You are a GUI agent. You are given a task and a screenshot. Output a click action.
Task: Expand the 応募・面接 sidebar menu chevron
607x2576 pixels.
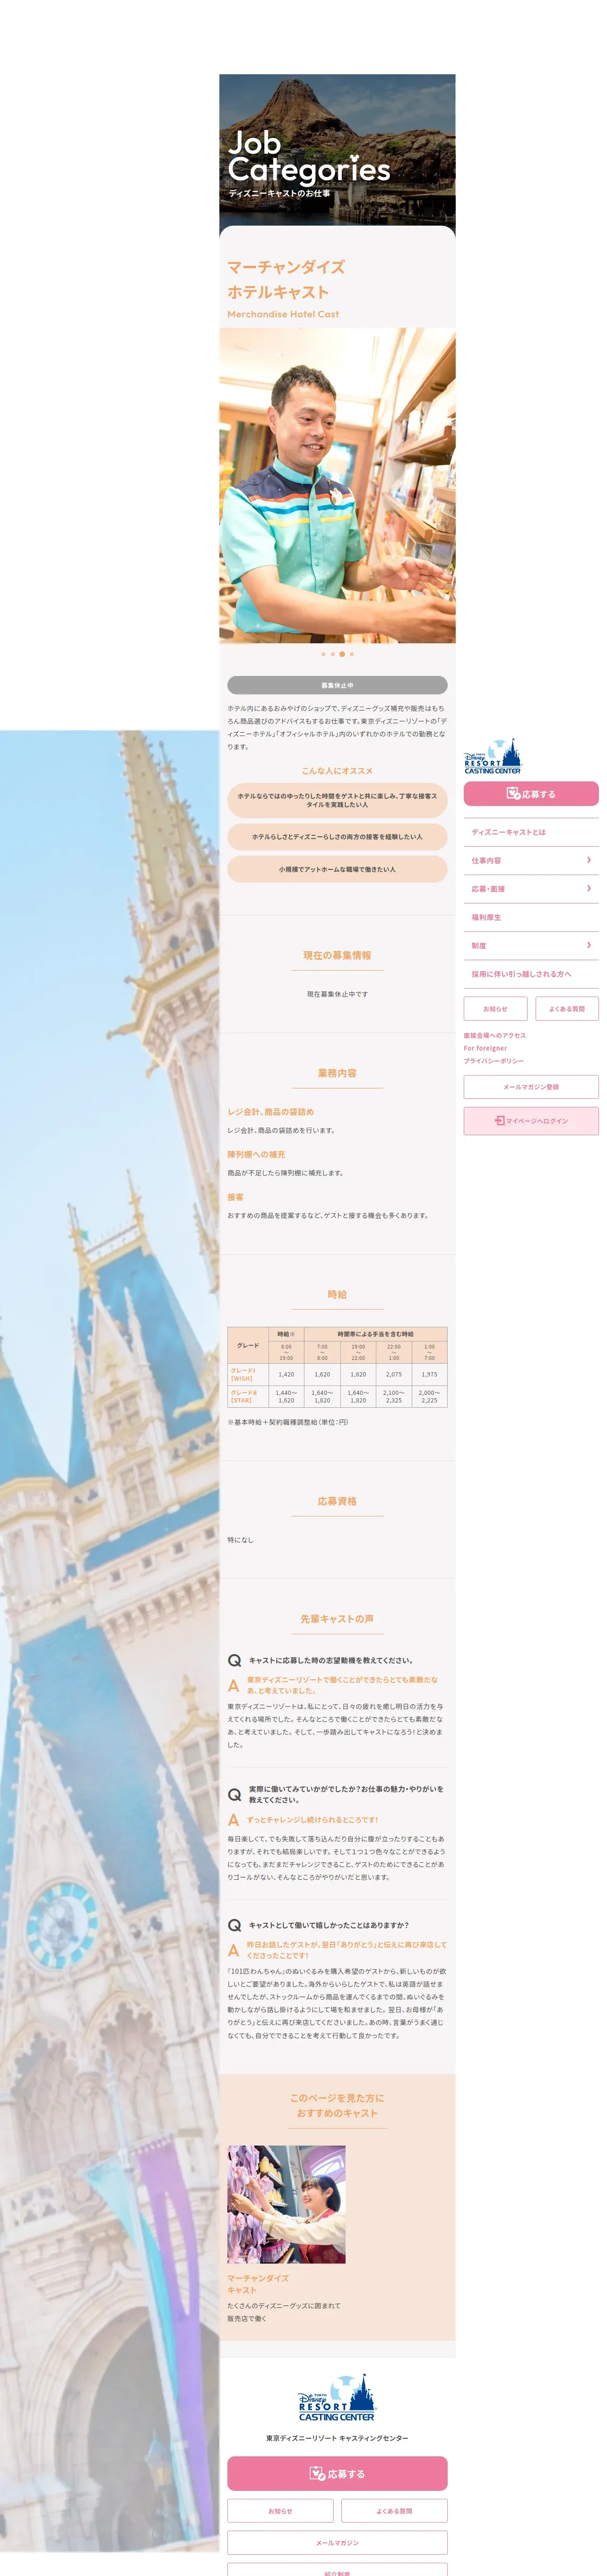tap(588, 888)
